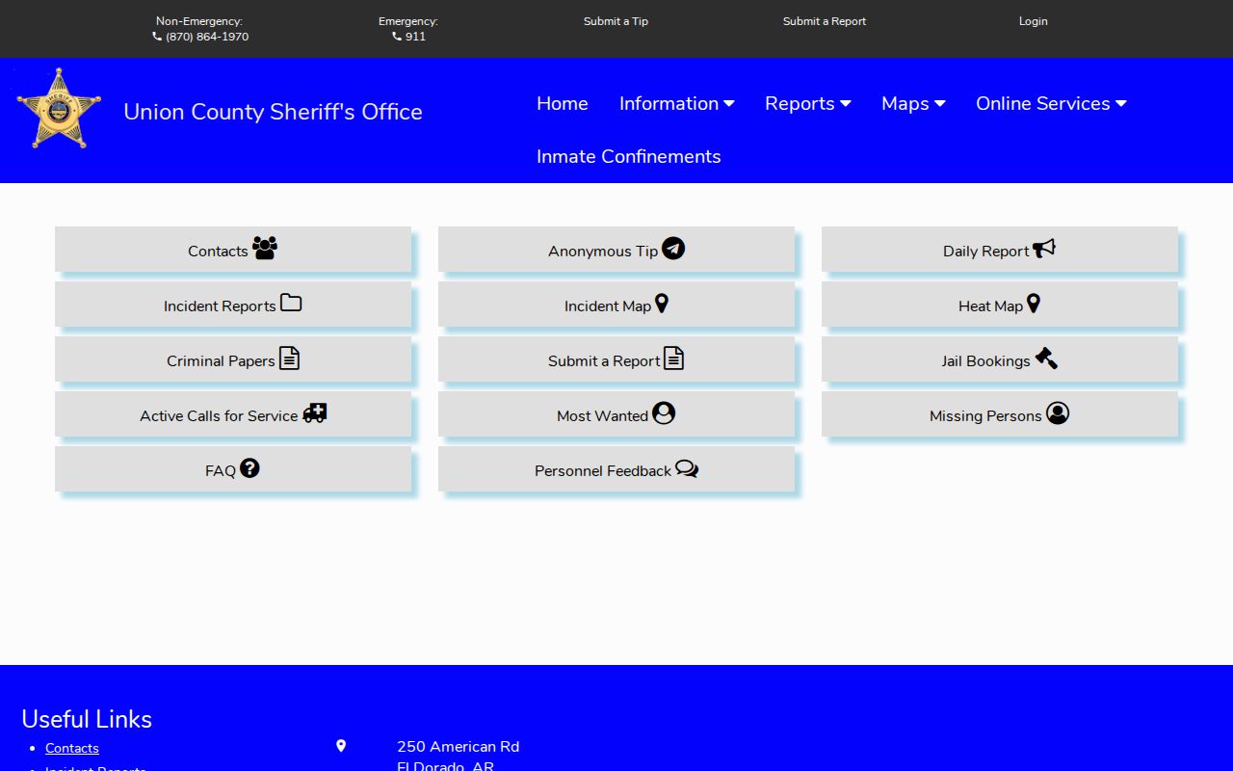
Task: Open the Anonymous Tip tile
Action: (x=616, y=250)
